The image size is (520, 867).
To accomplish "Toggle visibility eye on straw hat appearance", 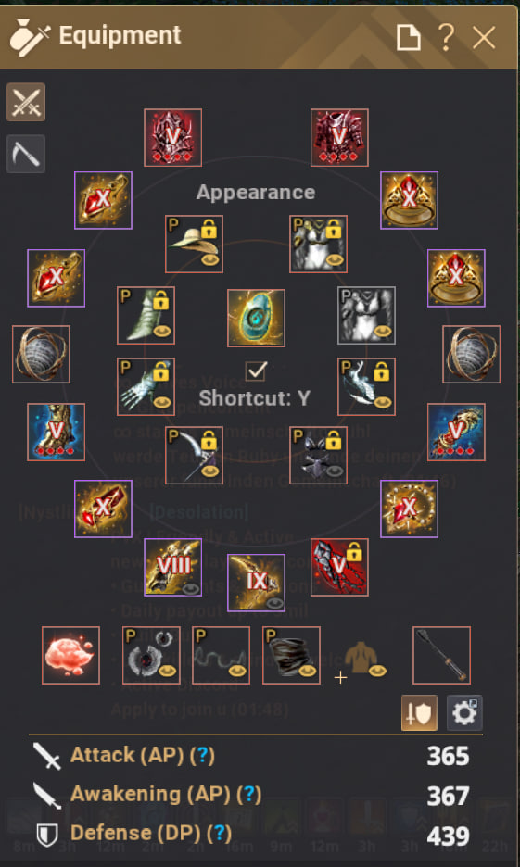I will [209, 260].
